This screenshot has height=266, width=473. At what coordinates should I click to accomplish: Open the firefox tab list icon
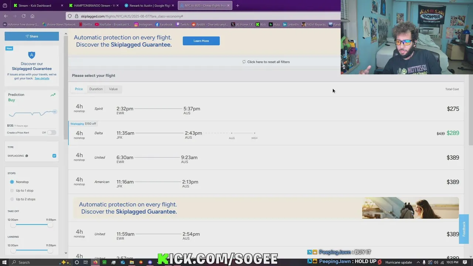coord(5,6)
